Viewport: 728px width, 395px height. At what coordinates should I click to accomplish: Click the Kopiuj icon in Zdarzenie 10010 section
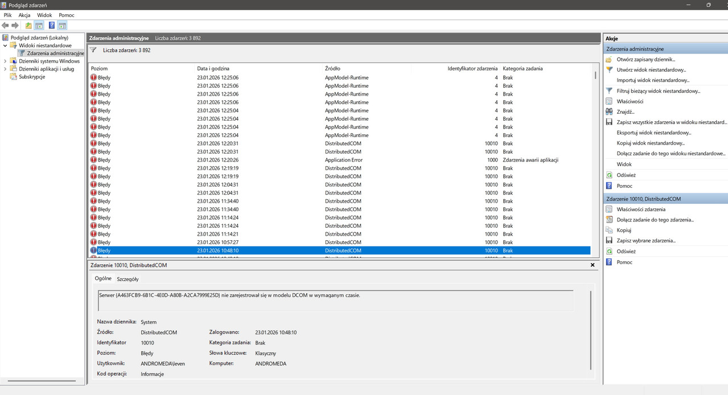point(609,230)
